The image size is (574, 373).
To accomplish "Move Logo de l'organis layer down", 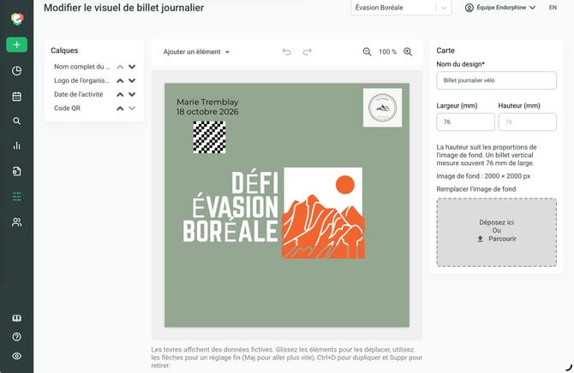I will click(x=132, y=80).
